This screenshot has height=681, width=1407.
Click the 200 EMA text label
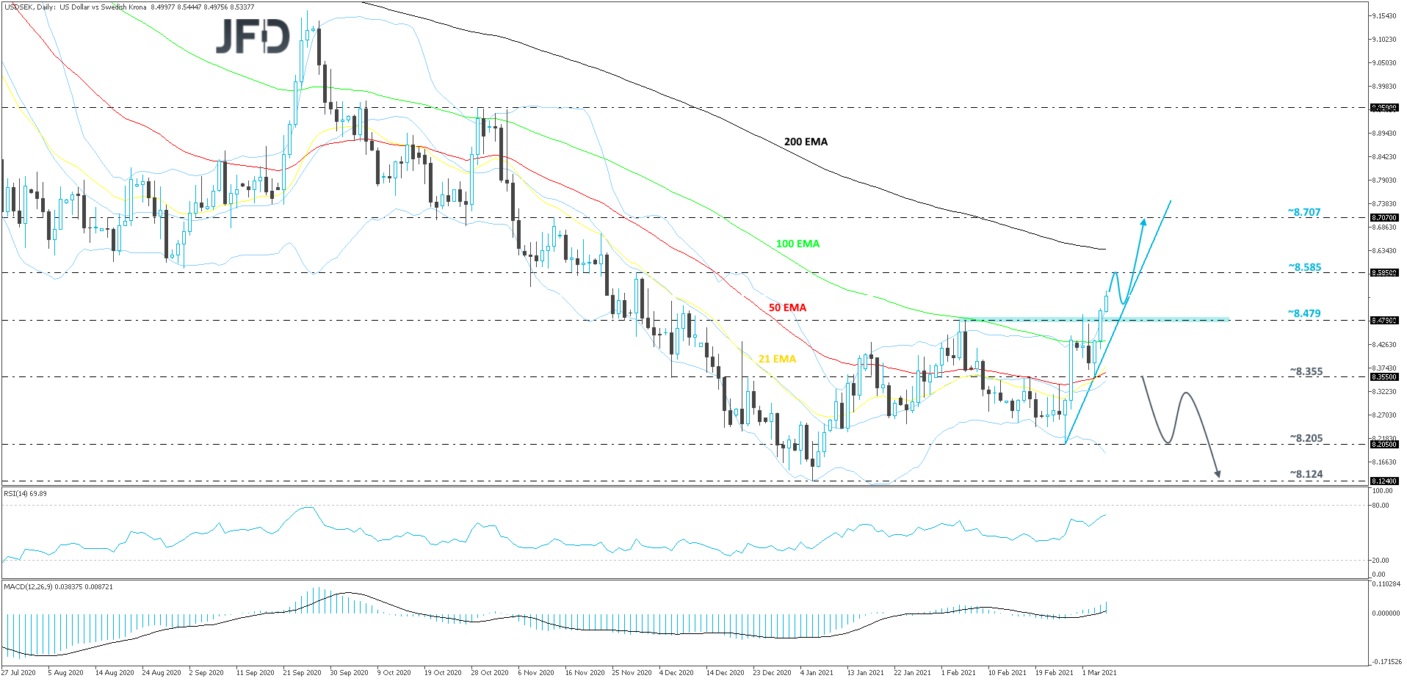point(806,142)
